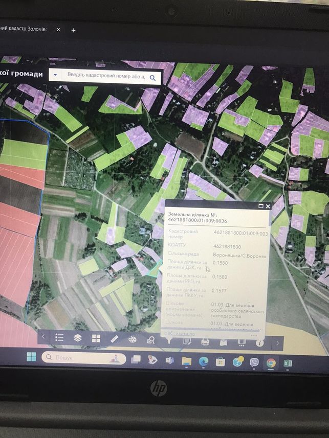Select the КОАТТУ value 4621881800

pyautogui.click(x=227, y=247)
